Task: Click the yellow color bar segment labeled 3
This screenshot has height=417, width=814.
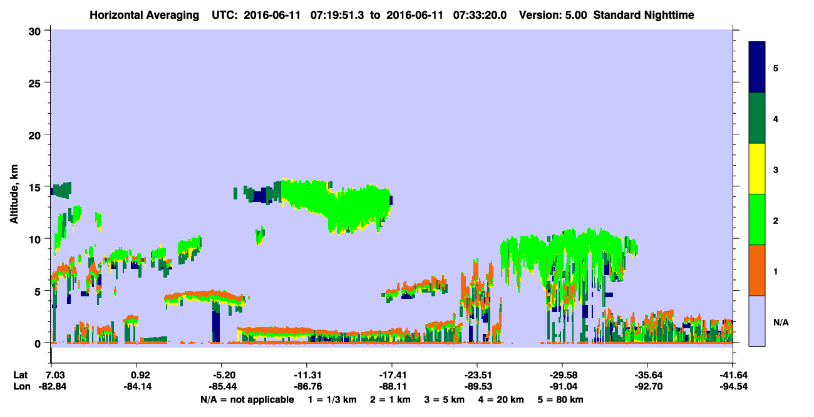Action: [757, 169]
